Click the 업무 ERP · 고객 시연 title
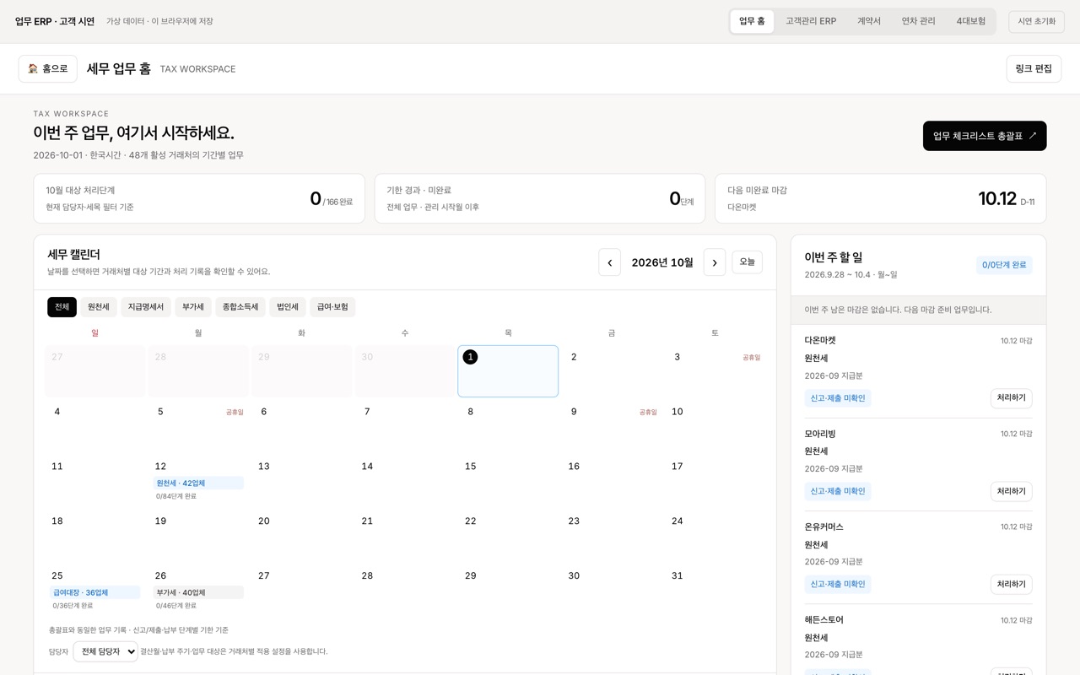 (x=55, y=21)
